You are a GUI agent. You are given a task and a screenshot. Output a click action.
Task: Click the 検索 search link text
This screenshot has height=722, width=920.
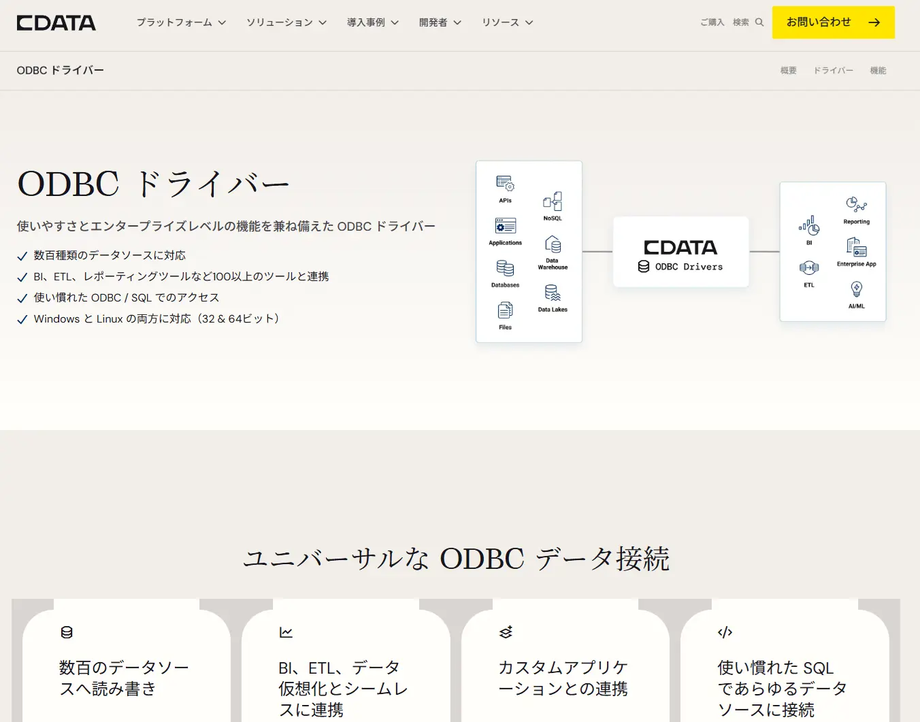(741, 22)
